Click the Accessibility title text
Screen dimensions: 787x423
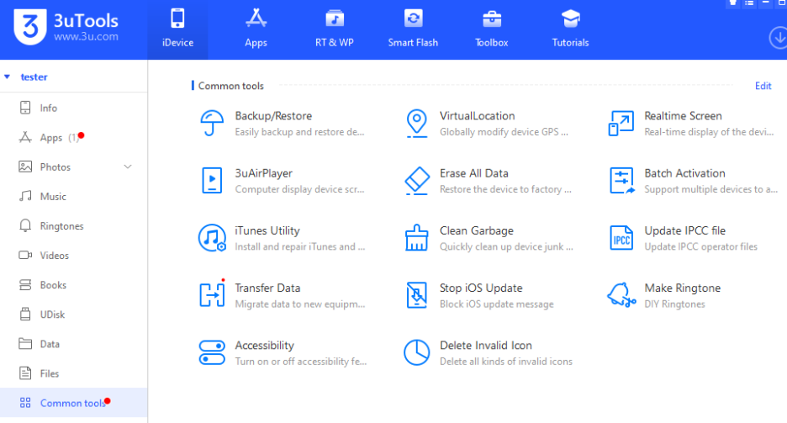pos(265,346)
